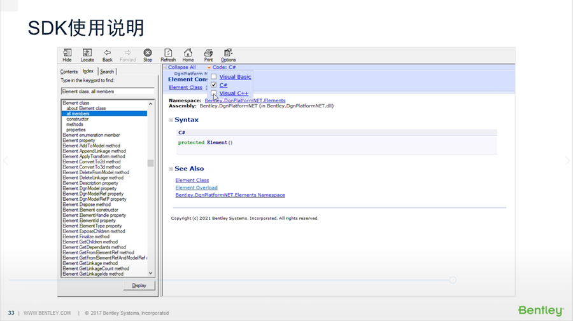Select the Index tab
573x321 pixels.
click(88, 71)
